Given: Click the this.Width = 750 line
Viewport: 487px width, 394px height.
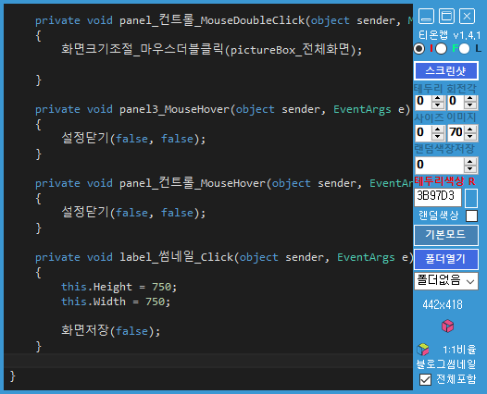Looking at the screenshot, I should (116, 302).
